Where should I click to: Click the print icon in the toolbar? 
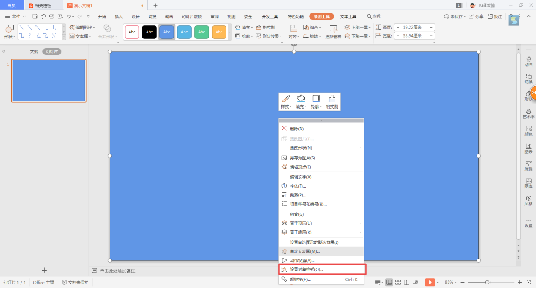(x=51, y=17)
